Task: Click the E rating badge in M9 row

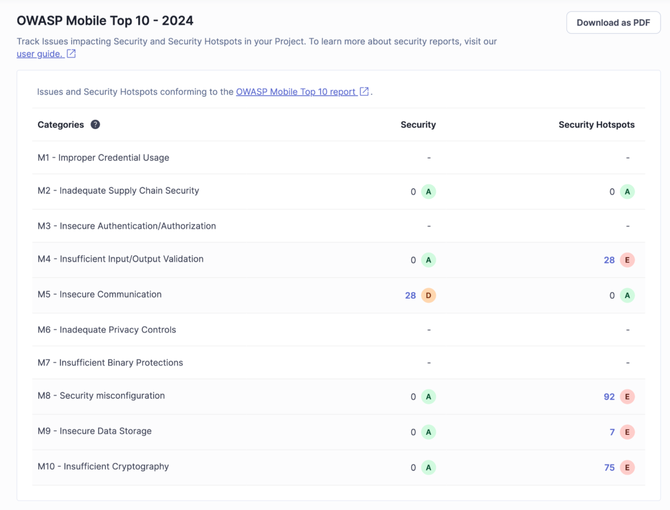Action: pos(627,432)
